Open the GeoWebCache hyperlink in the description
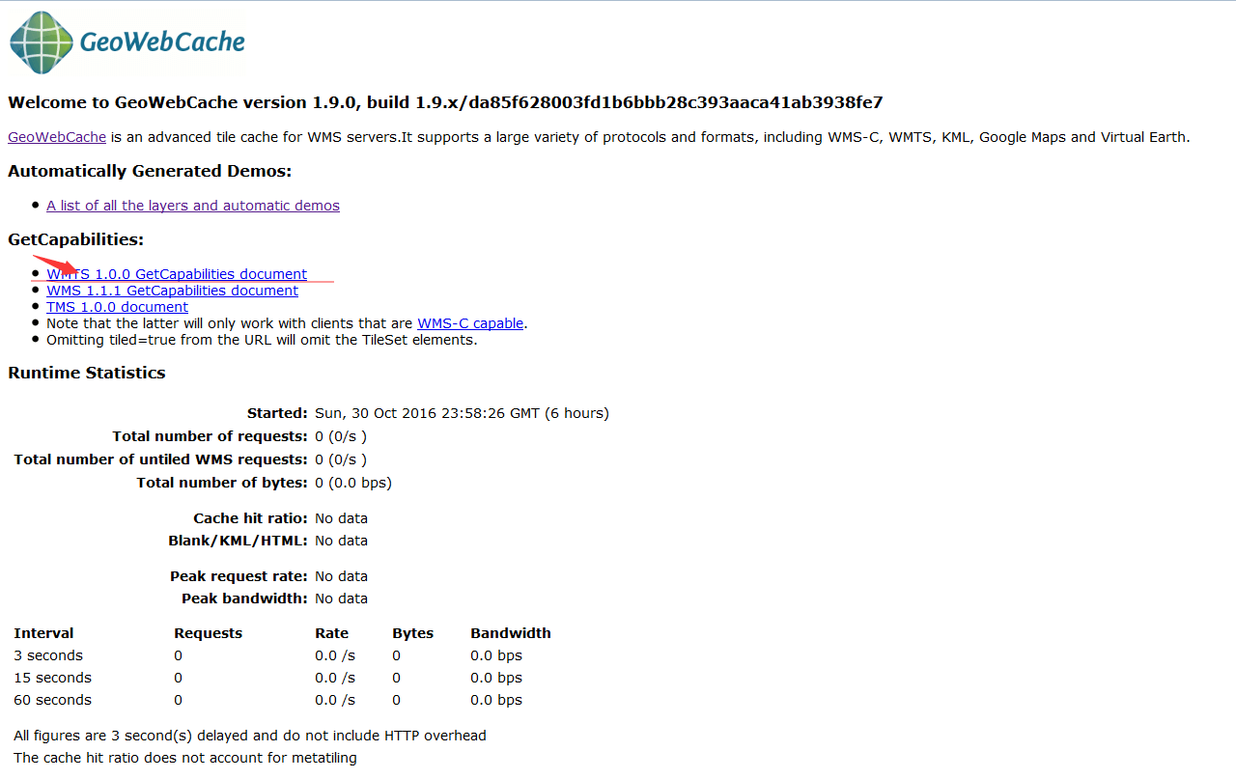The width and height of the screenshot is (1236, 779). point(57,137)
